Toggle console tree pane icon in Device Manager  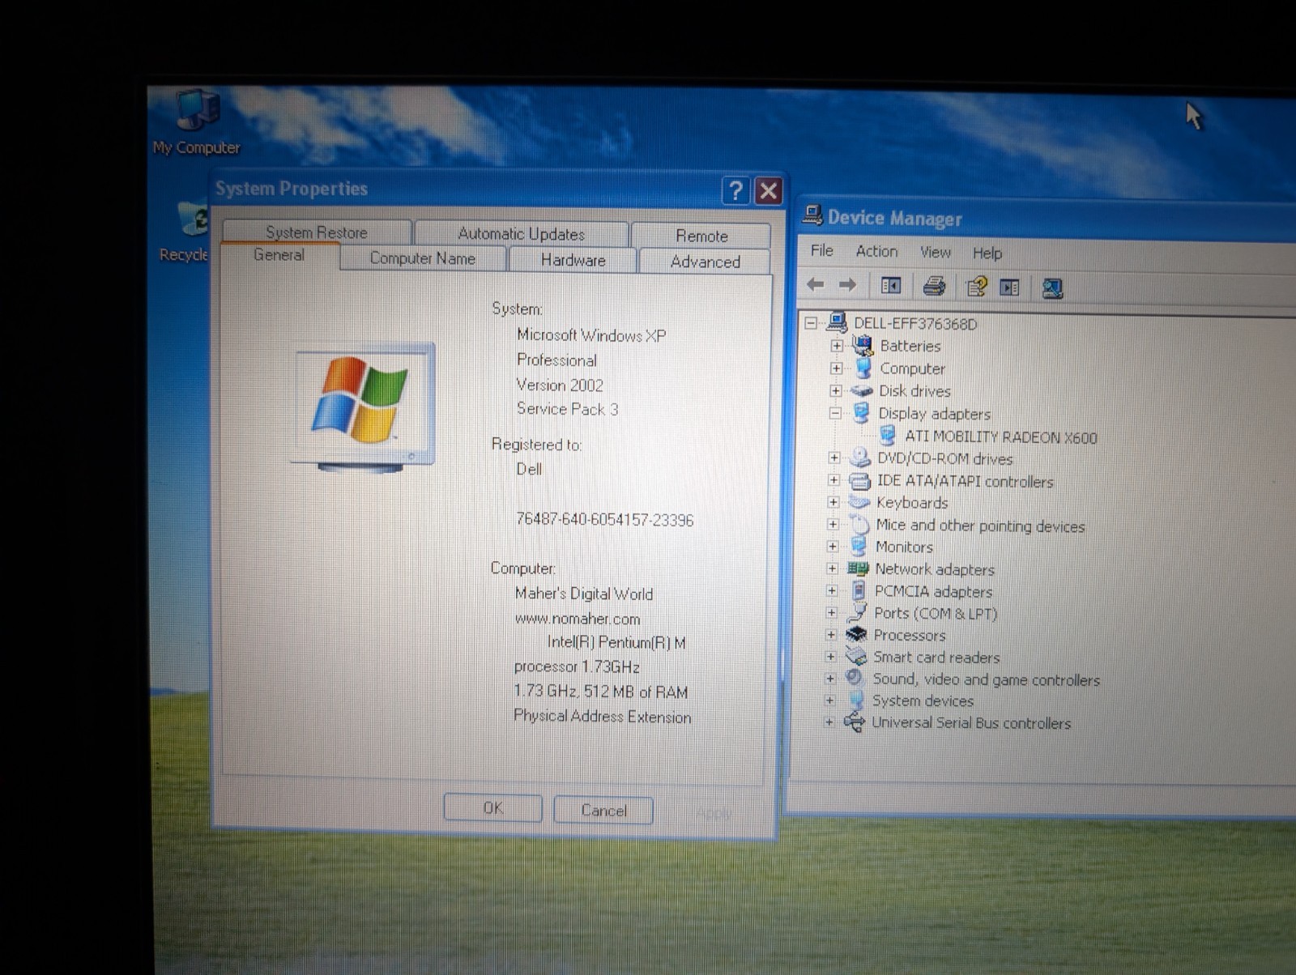(890, 285)
